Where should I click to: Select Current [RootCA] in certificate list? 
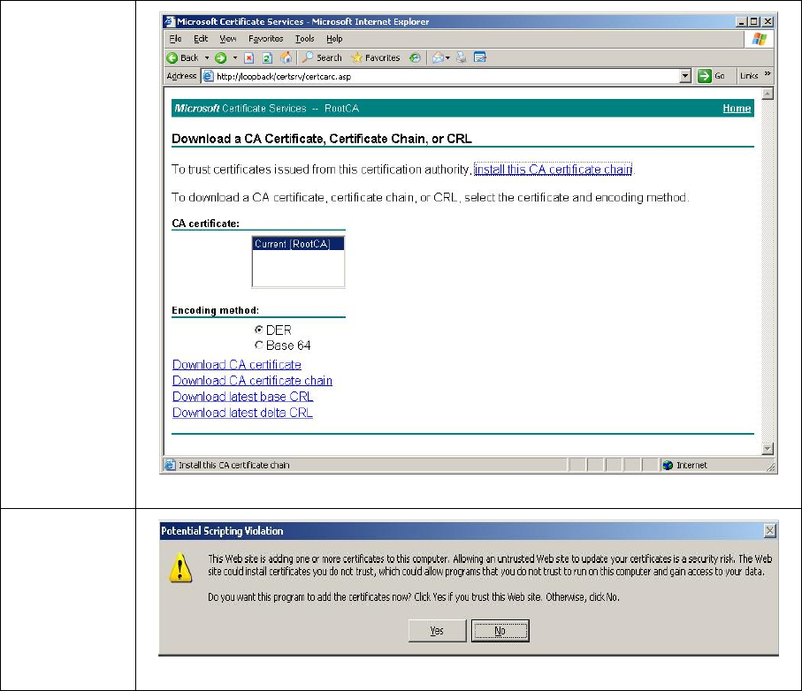pyautogui.click(x=298, y=244)
